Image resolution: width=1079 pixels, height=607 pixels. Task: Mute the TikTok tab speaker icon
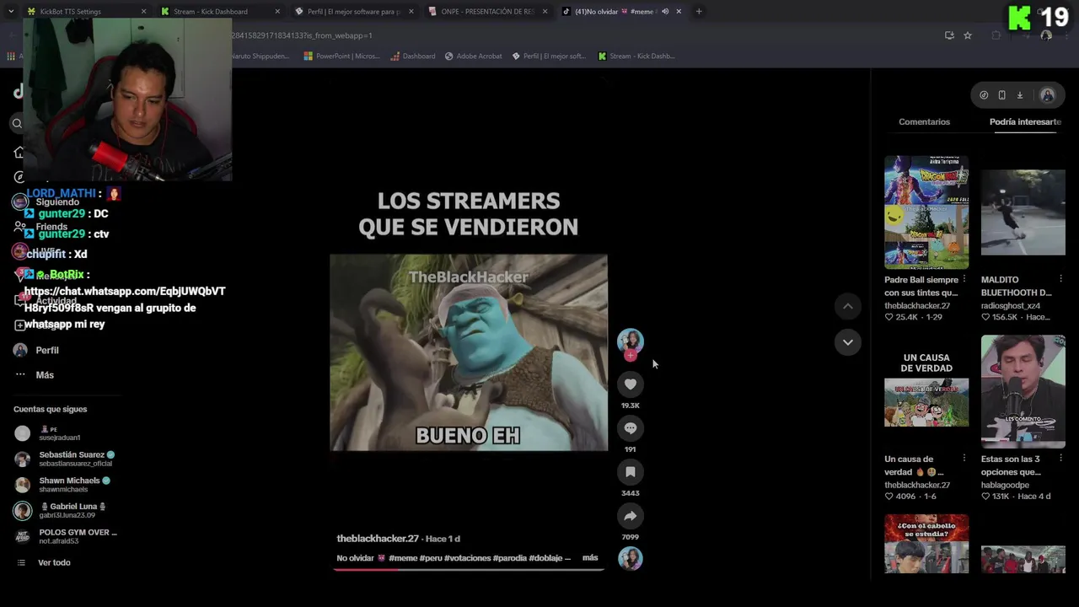pyautogui.click(x=665, y=12)
